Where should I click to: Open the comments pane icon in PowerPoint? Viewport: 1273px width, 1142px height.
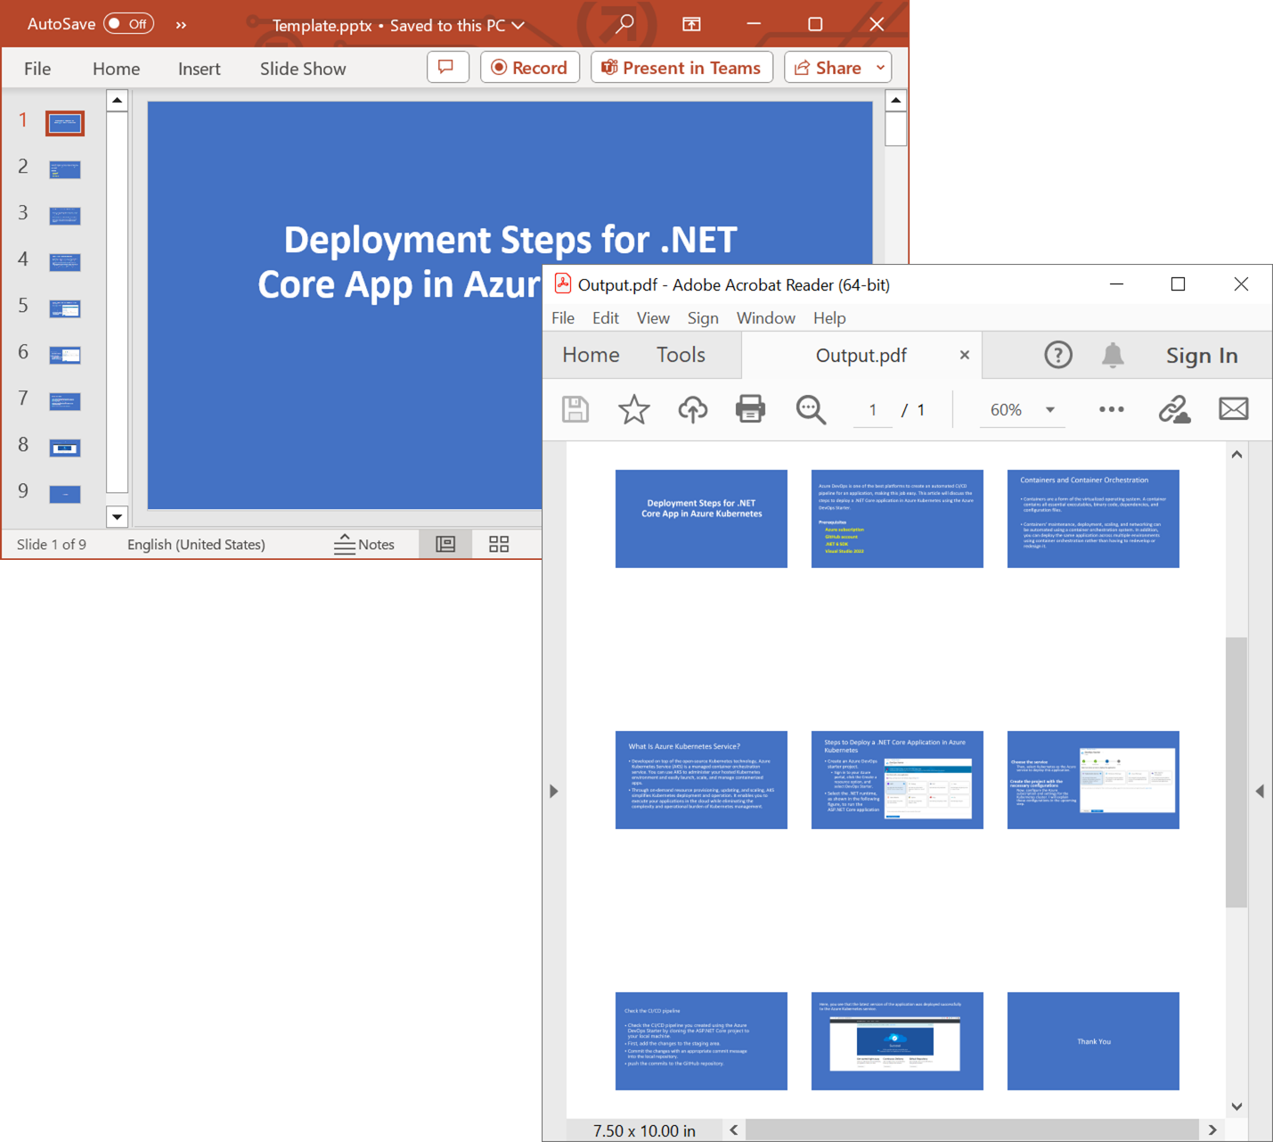click(x=447, y=68)
